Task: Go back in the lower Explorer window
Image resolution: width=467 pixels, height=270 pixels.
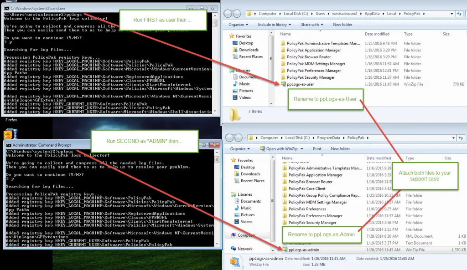Action: [229, 138]
